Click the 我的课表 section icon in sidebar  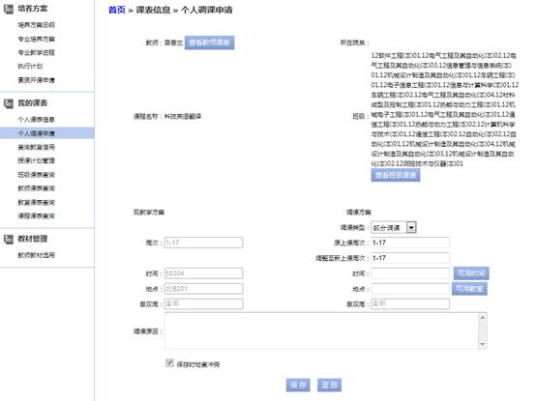pyautogui.click(x=9, y=103)
